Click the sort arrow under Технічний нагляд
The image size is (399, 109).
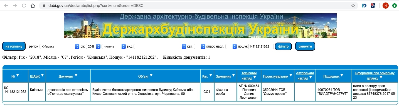(x=255, y=77)
